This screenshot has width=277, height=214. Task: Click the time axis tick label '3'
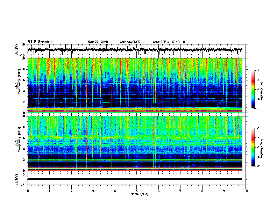pyautogui.click(x=93, y=191)
